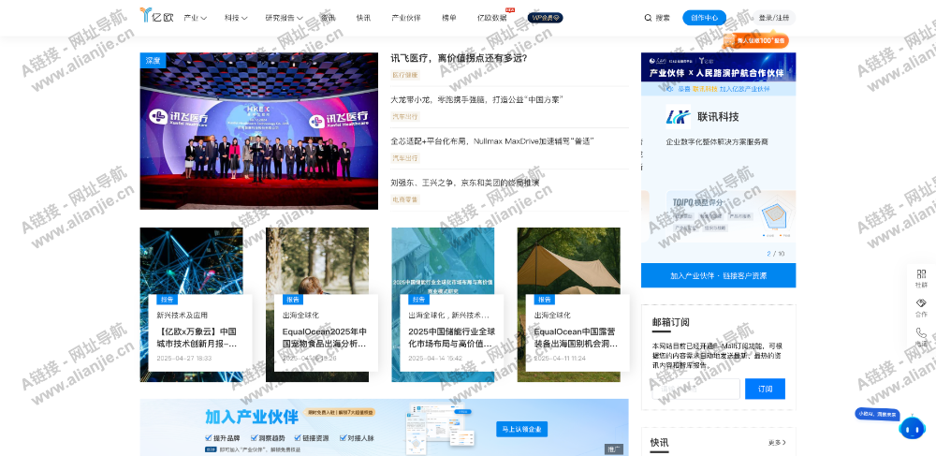Open report 2025中国储能行业全球化市场布局
Viewport: 936px width, 456px height.
click(x=451, y=338)
